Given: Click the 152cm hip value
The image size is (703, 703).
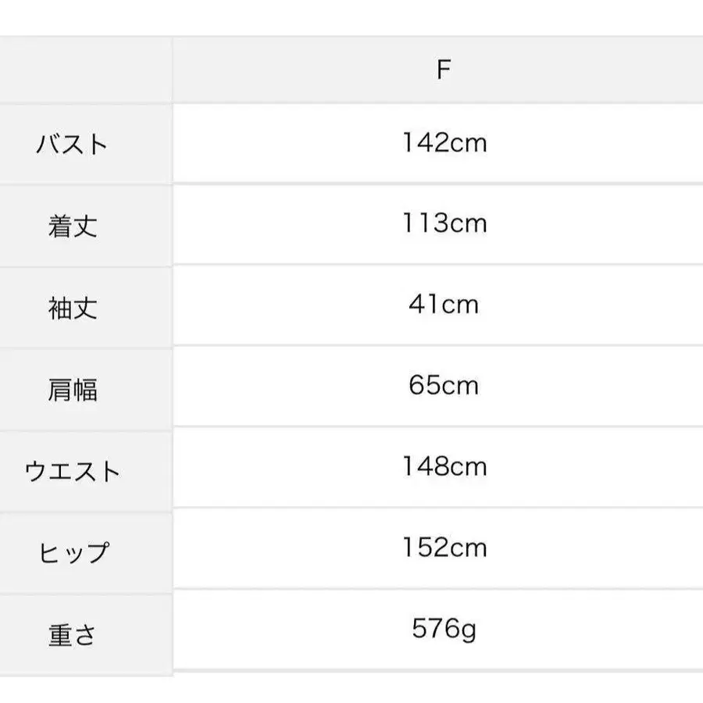Looking at the screenshot, I should [x=444, y=548].
